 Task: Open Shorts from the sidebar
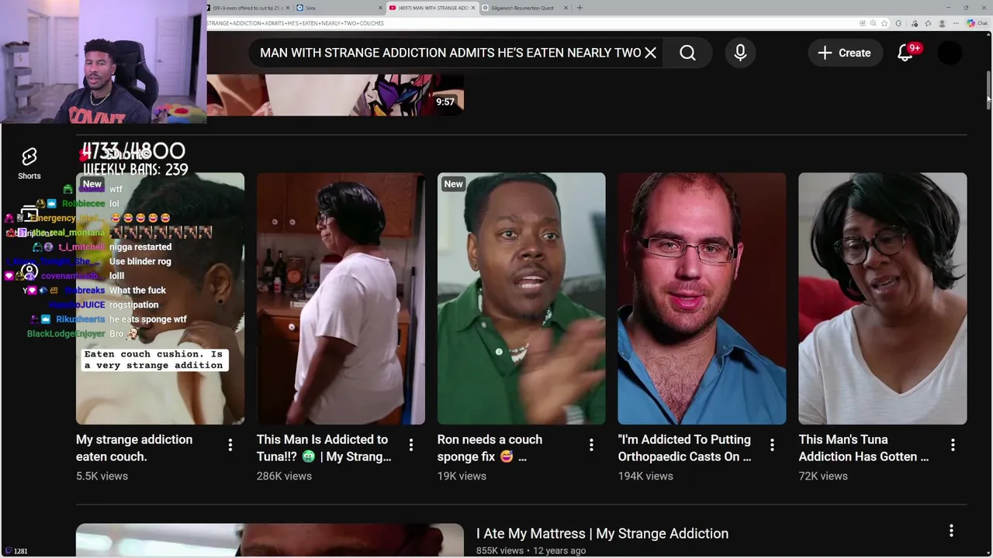pyautogui.click(x=29, y=164)
